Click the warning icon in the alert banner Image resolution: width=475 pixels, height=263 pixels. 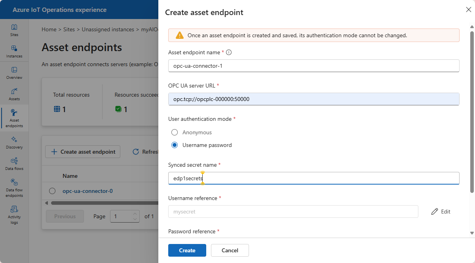180,35
